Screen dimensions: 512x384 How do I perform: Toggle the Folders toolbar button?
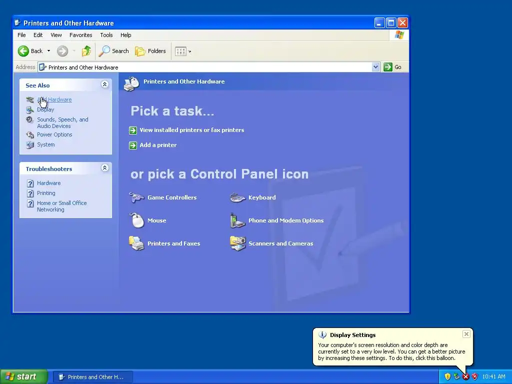150,51
